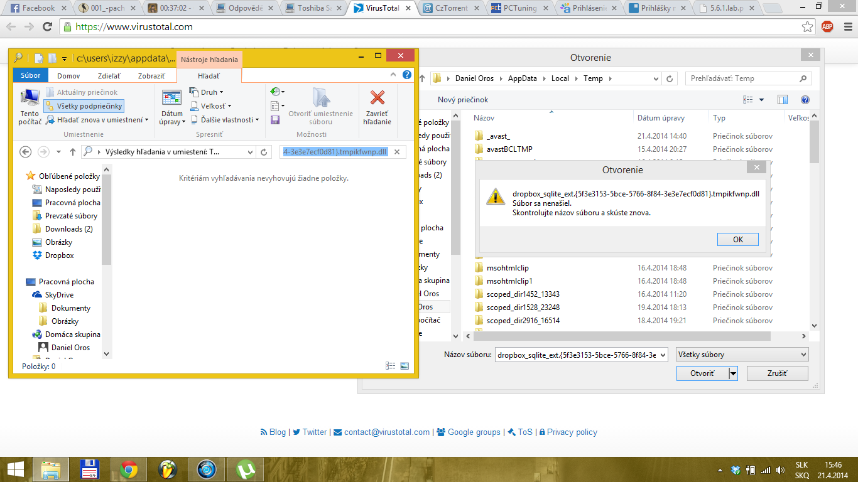This screenshot has width=858, height=482.
Task: Switch to Zdieľať ribbon tab
Action: pyautogui.click(x=109, y=75)
